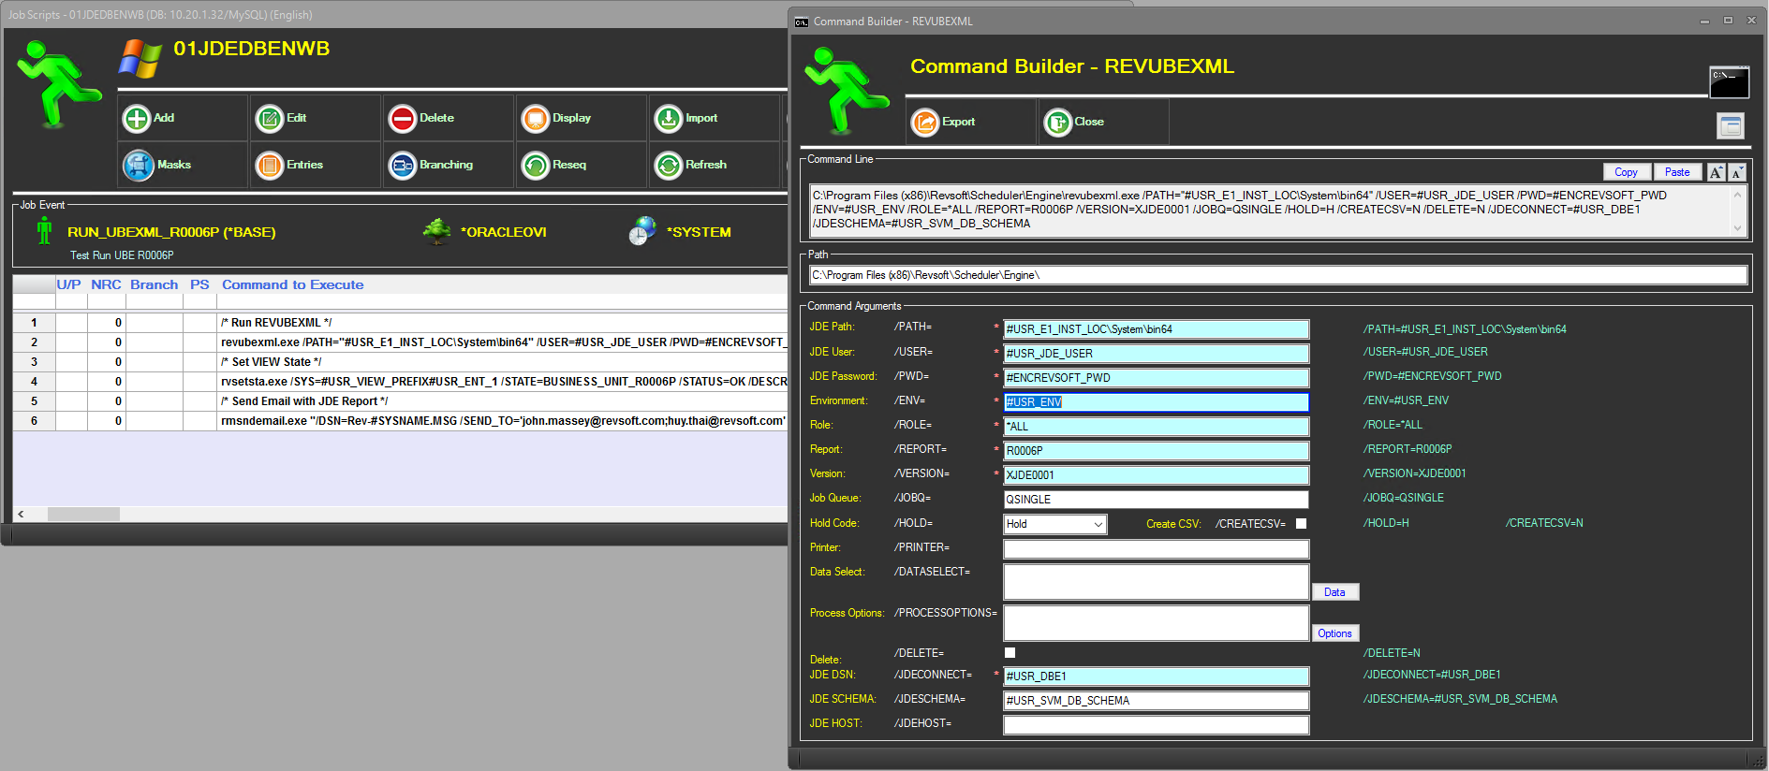This screenshot has height=771, width=1769.
Task: Click the JDE SCHEMA input field
Action: pyautogui.click(x=1156, y=701)
